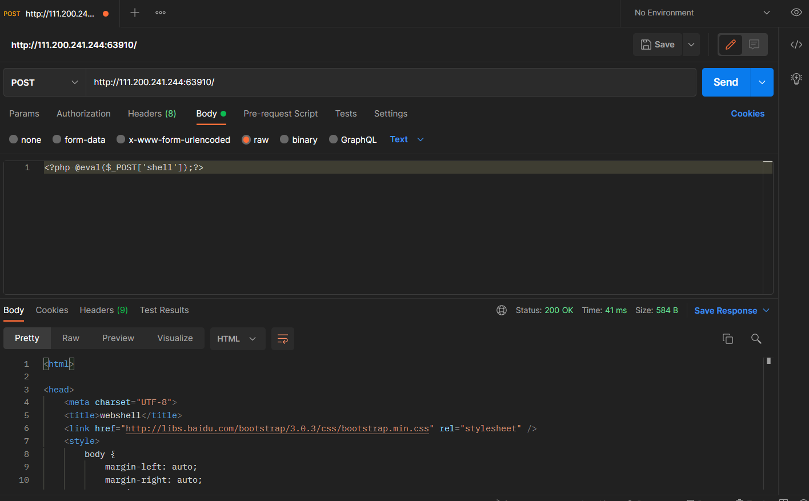
Task: Open the Cookies link
Action: (x=747, y=114)
